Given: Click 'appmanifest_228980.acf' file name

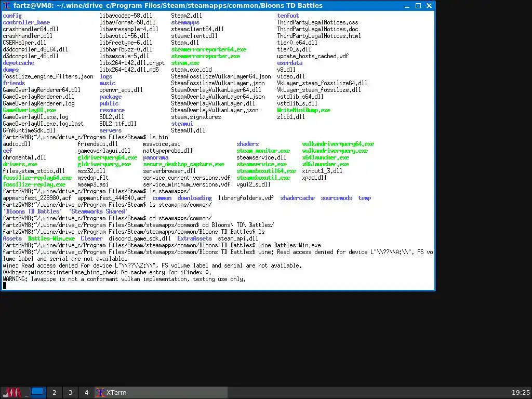Looking at the screenshot, I should (x=37, y=198).
